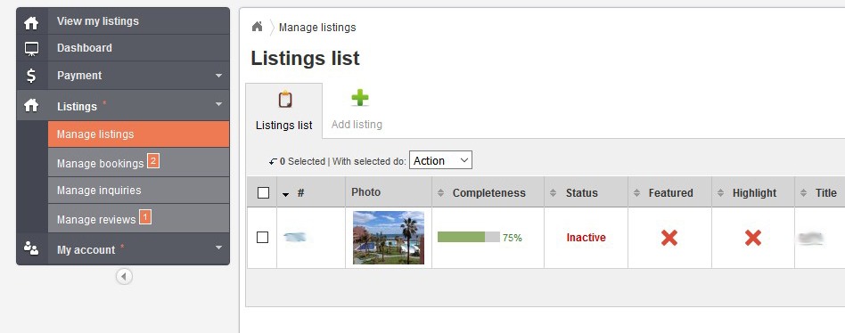The width and height of the screenshot is (845, 333).
Task: Collapse sidebar with the round arrow button
Action: tap(124, 277)
